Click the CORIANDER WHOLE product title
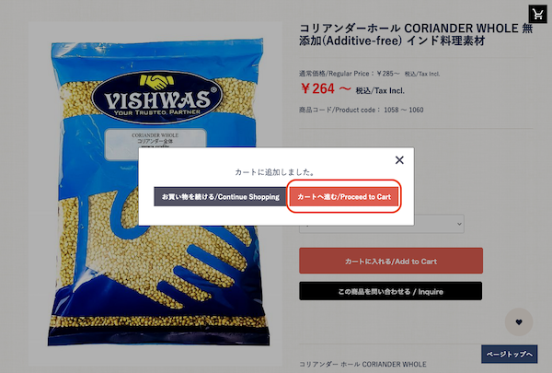 [416, 35]
